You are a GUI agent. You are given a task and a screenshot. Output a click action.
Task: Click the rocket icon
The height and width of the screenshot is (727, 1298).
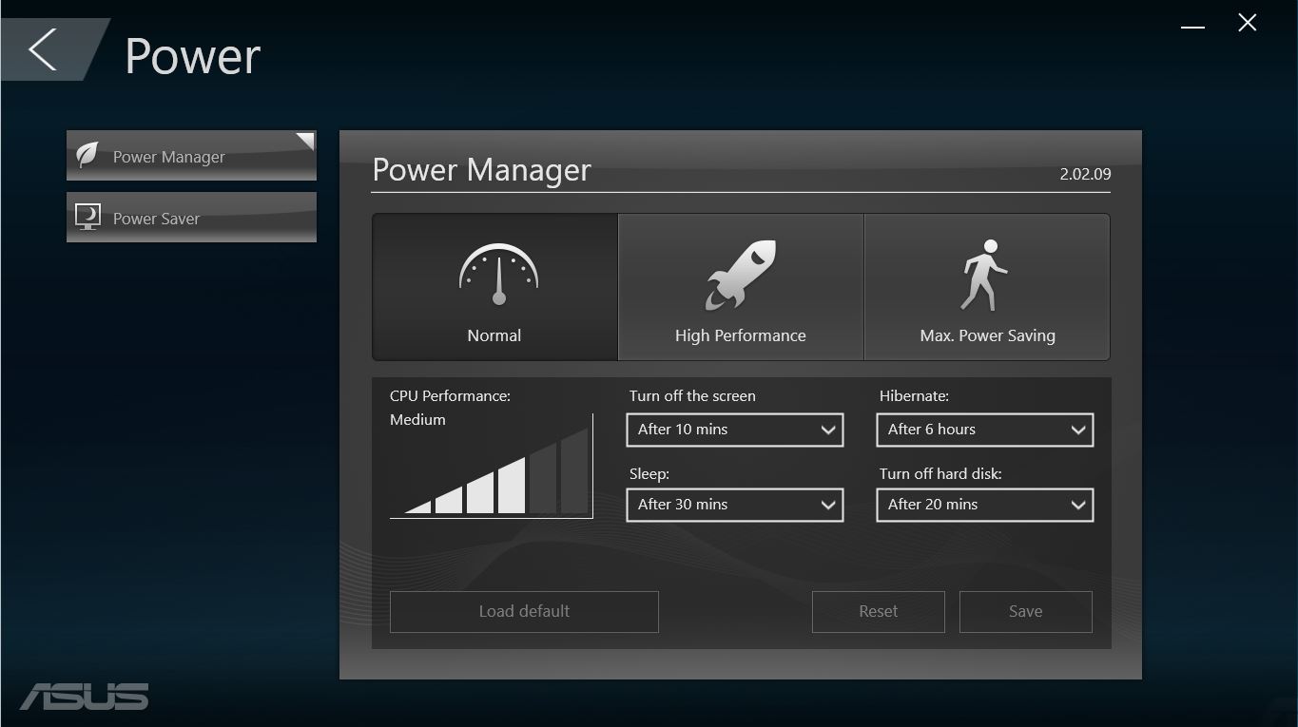point(740,275)
